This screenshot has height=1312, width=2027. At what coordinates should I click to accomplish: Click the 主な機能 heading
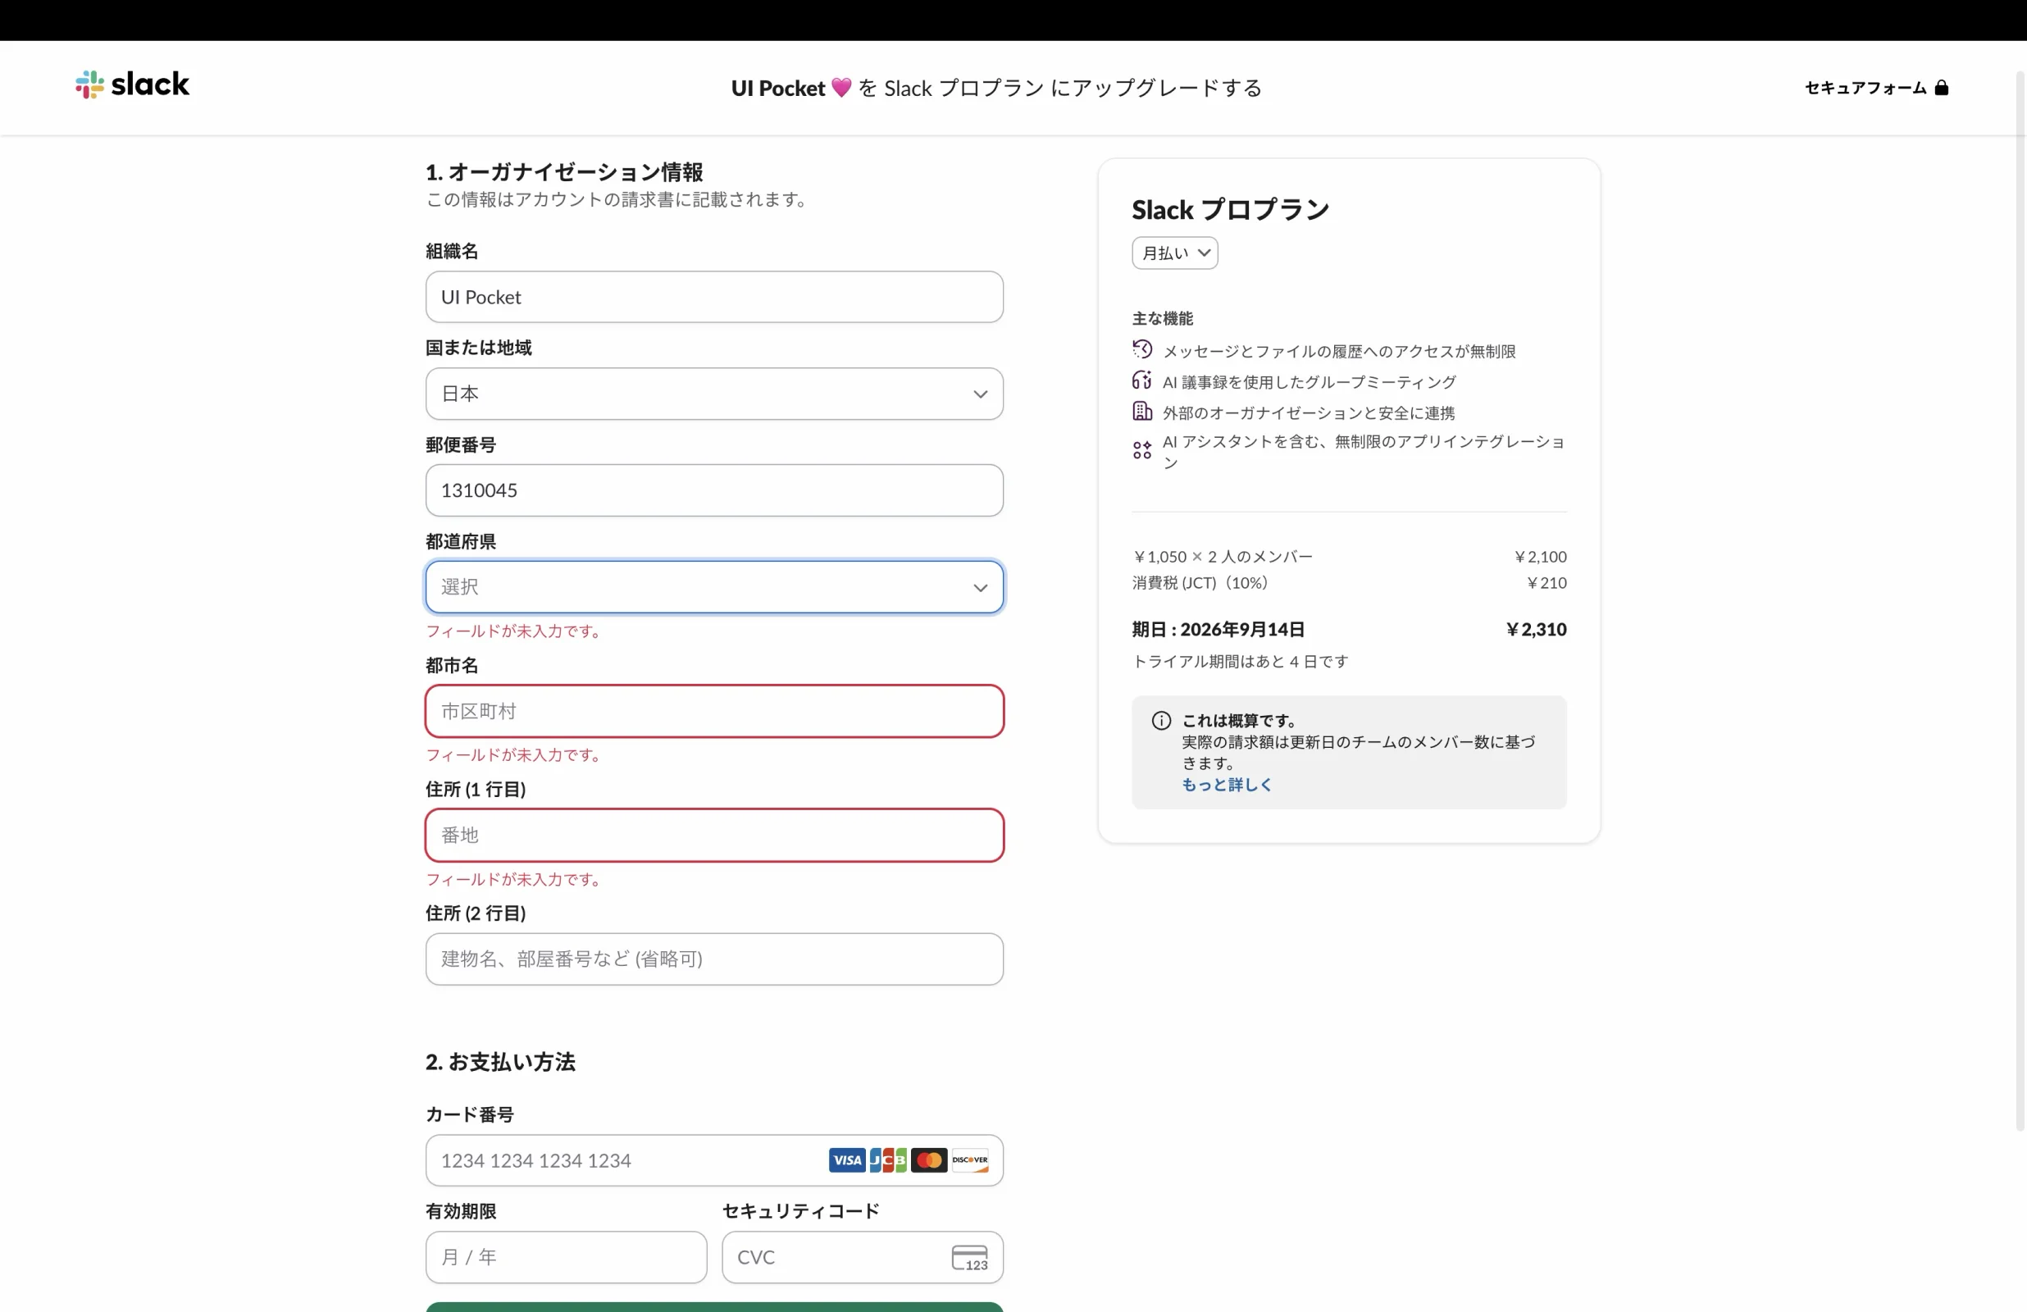[1163, 319]
